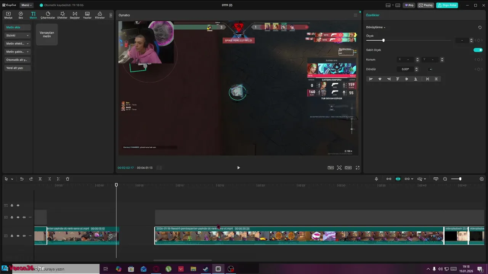Toggle main track magnet link
Viewport: 488px width, 274px height.
coord(388,179)
